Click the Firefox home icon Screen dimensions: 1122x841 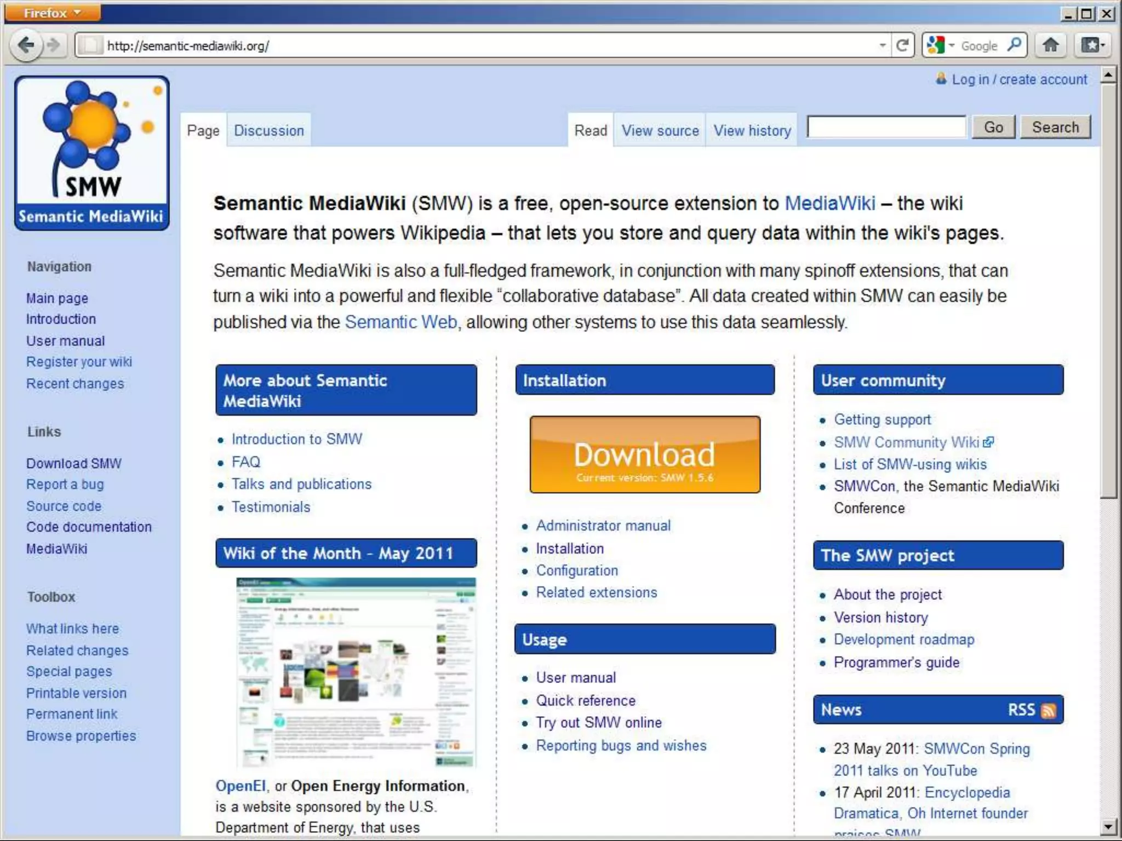[1050, 45]
